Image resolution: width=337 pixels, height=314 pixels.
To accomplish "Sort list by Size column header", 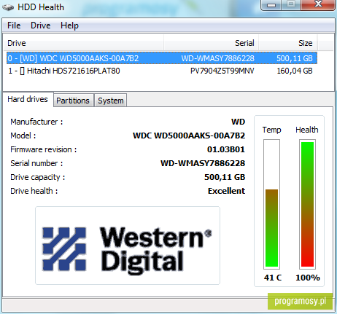I will pyautogui.click(x=288, y=43).
